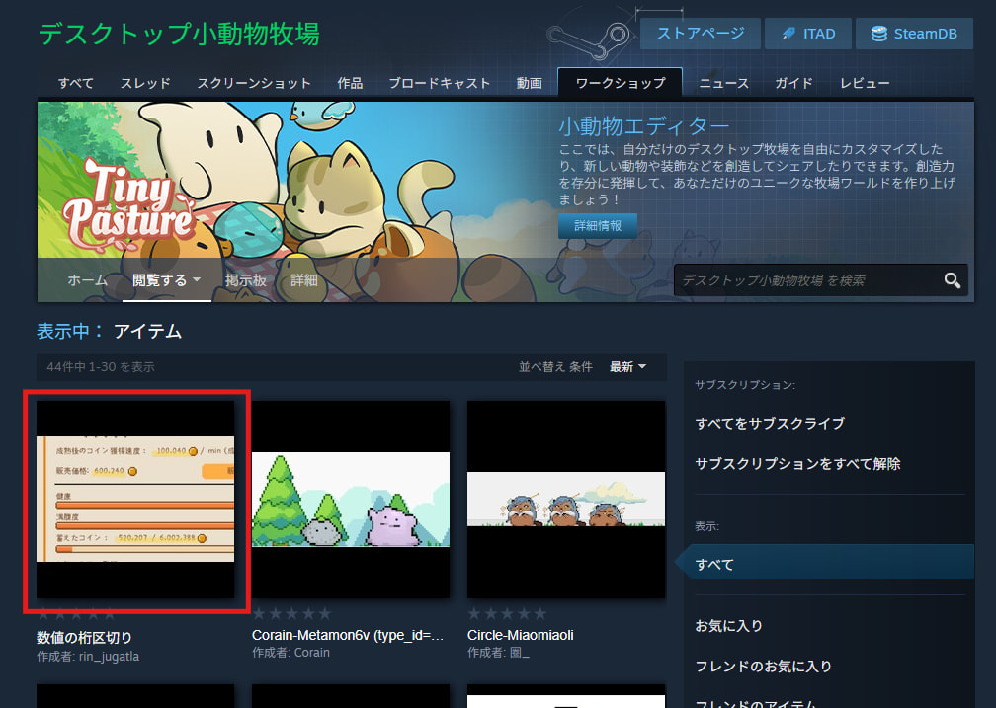The image size is (996, 708).
Task: Click the 44件中 1-30 を表示 count text
Action: [x=101, y=367]
